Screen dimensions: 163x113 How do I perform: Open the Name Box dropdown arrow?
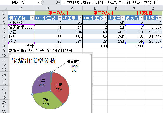click(38, 3)
